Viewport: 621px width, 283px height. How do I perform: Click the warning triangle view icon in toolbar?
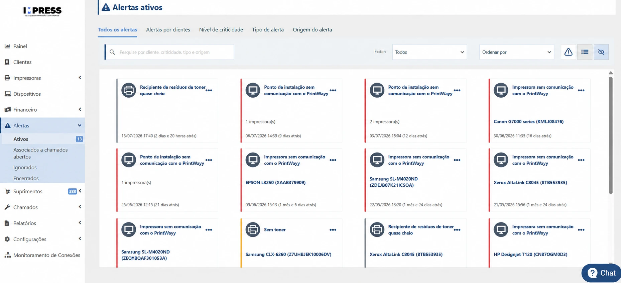568,52
